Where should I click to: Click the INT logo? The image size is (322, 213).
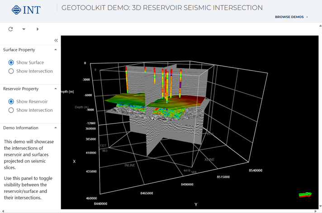pos(26,9)
